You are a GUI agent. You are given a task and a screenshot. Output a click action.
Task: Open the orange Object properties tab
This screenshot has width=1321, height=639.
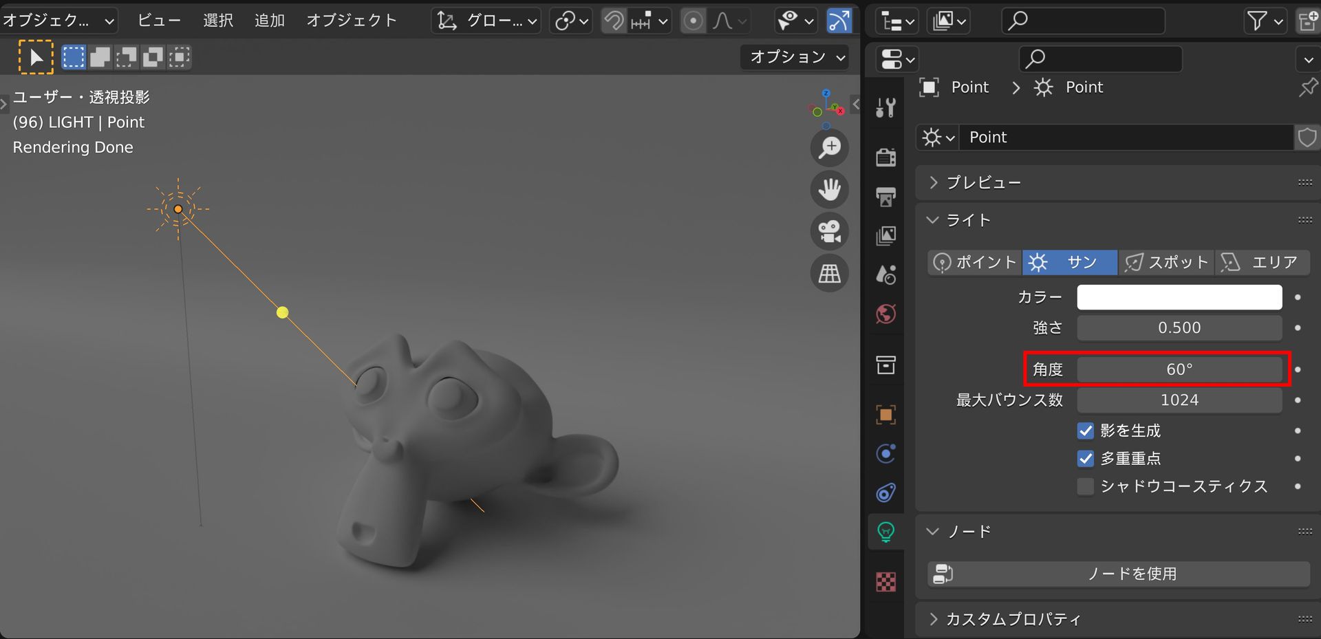tap(885, 415)
